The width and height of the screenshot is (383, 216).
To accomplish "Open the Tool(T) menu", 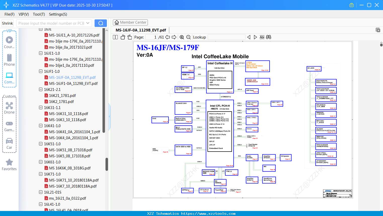I will (39, 14).
